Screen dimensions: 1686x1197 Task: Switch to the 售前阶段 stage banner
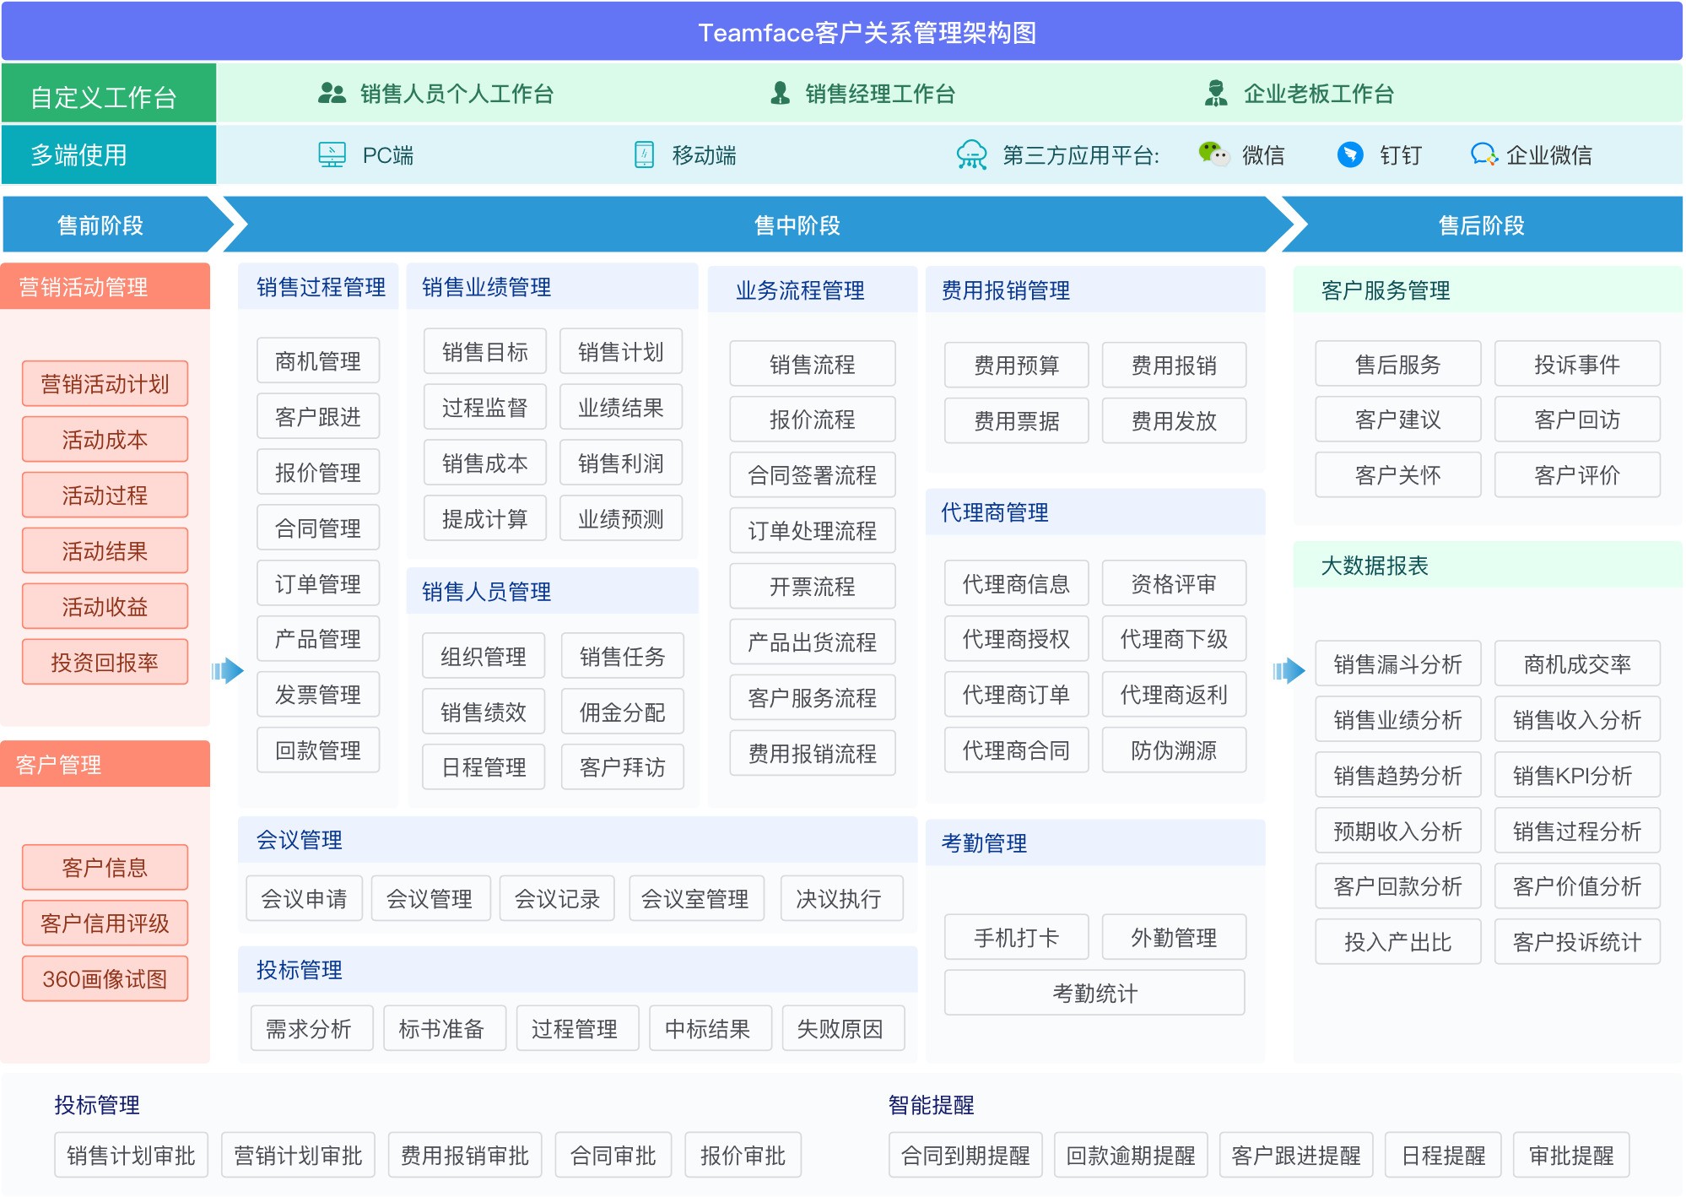click(101, 225)
